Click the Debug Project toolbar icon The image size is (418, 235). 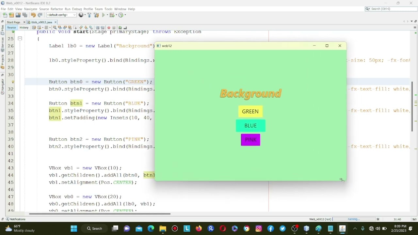[112, 15]
